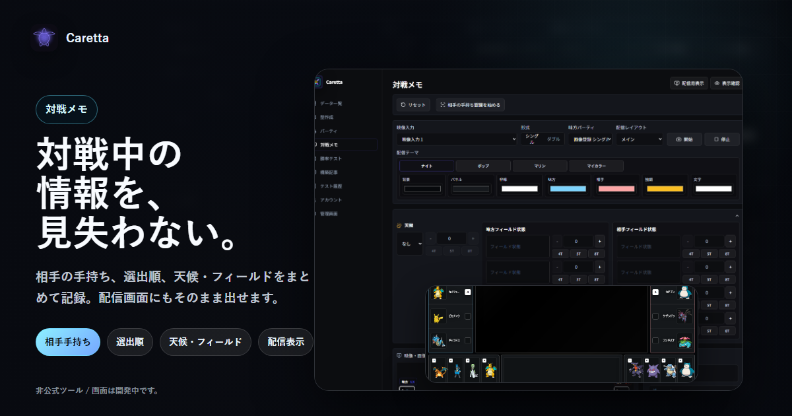
Task: Open the 相手 pink color swatch
Action: [616, 189]
